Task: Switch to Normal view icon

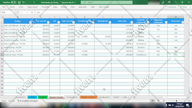Action: coord(152,101)
